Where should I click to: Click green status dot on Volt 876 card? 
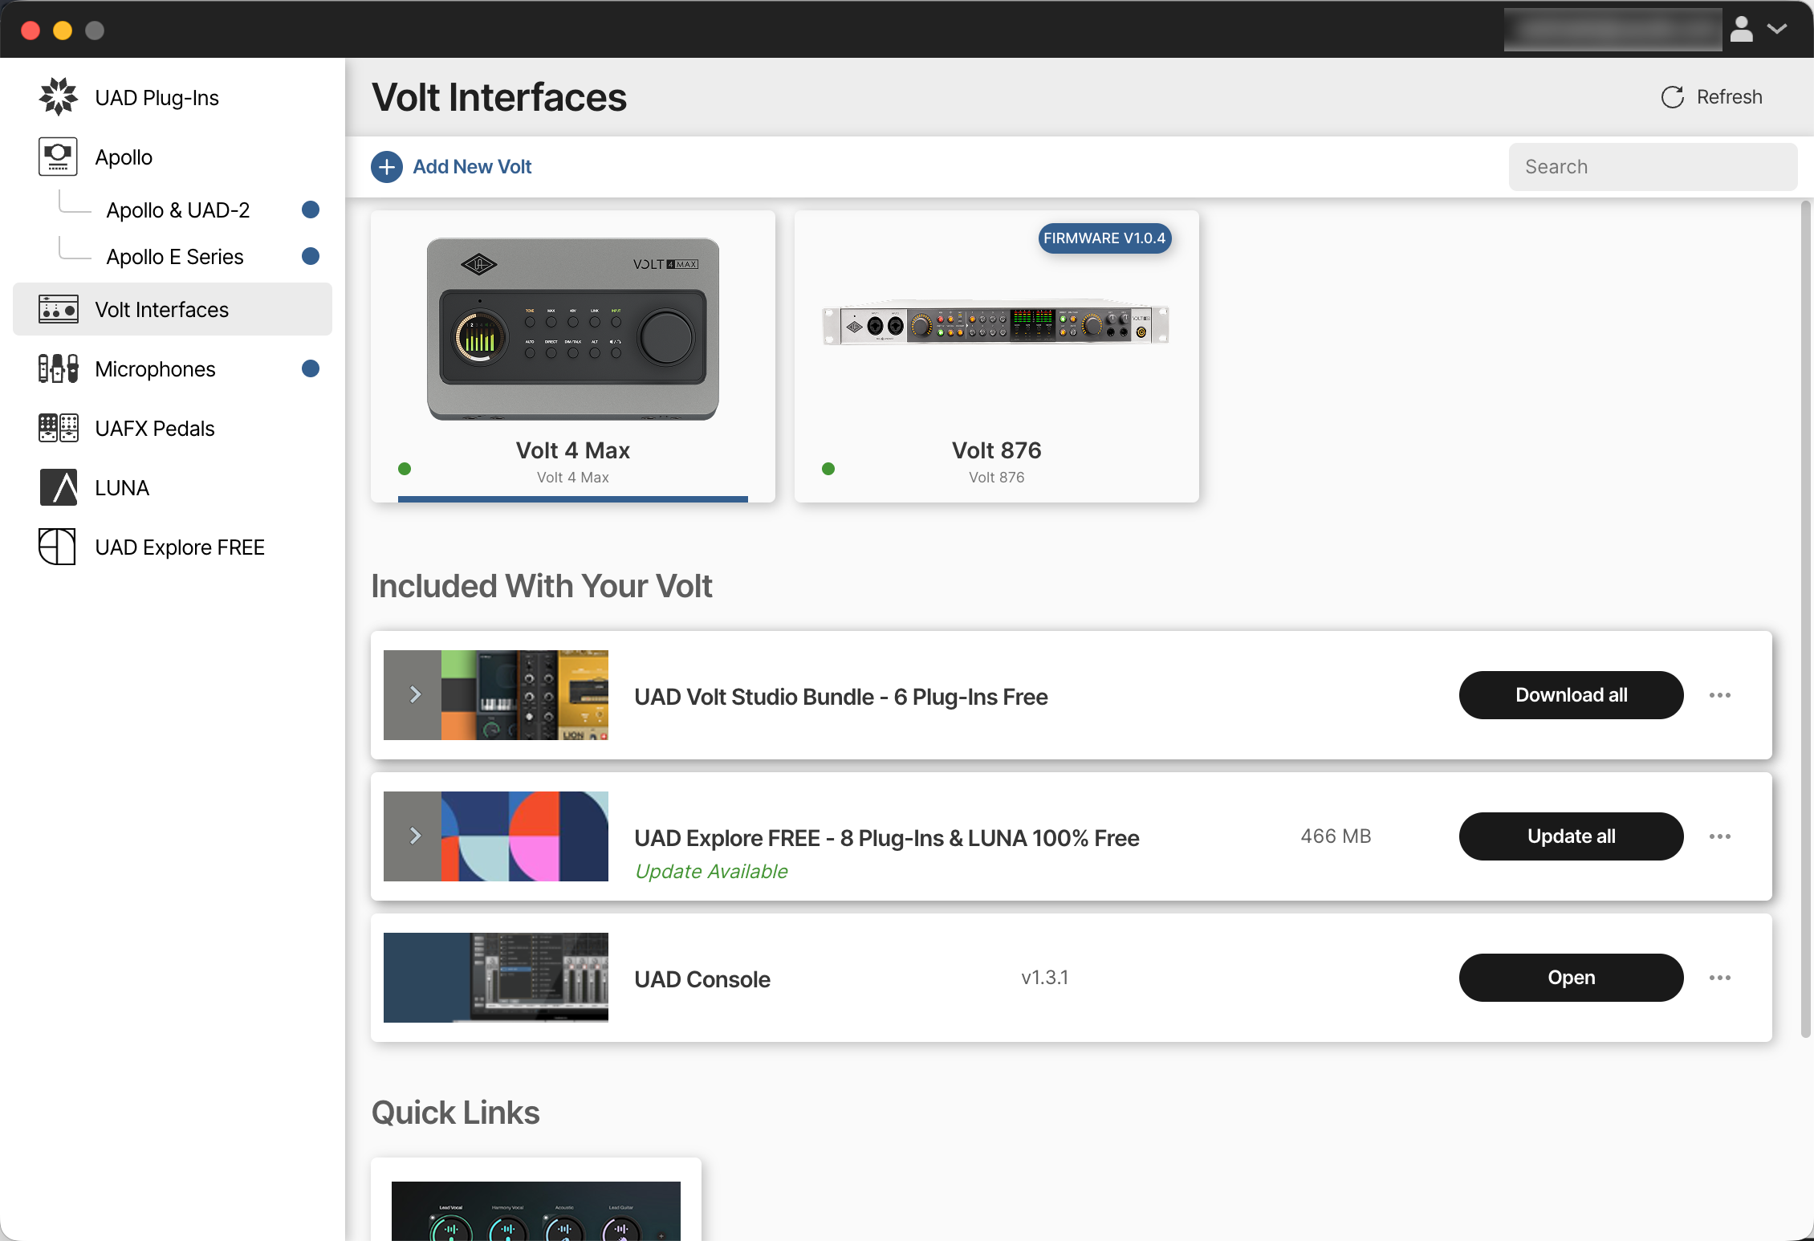[x=828, y=469]
